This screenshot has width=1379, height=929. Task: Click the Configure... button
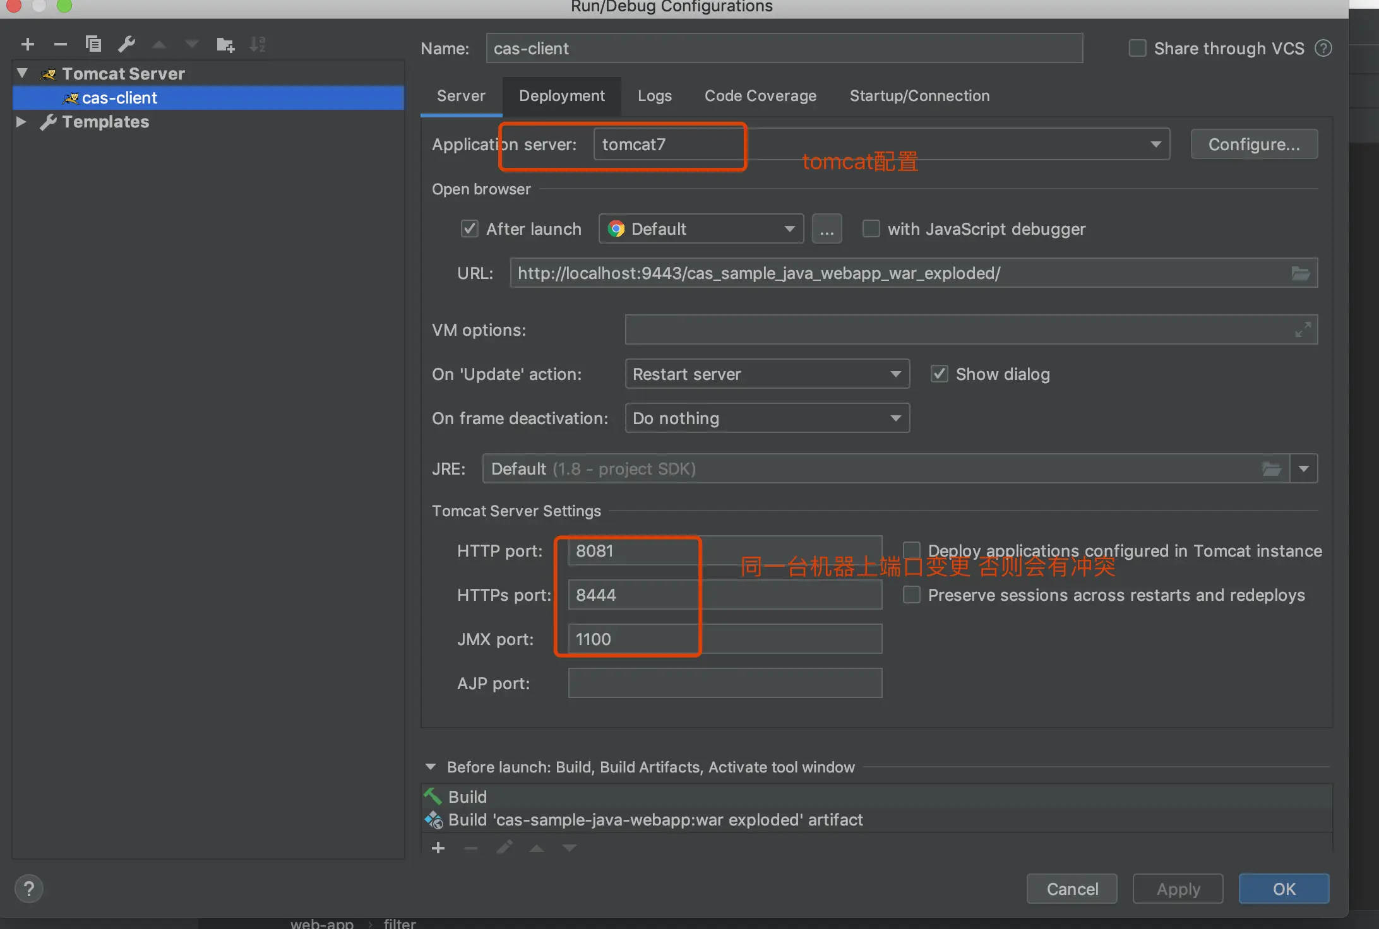click(x=1253, y=145)
